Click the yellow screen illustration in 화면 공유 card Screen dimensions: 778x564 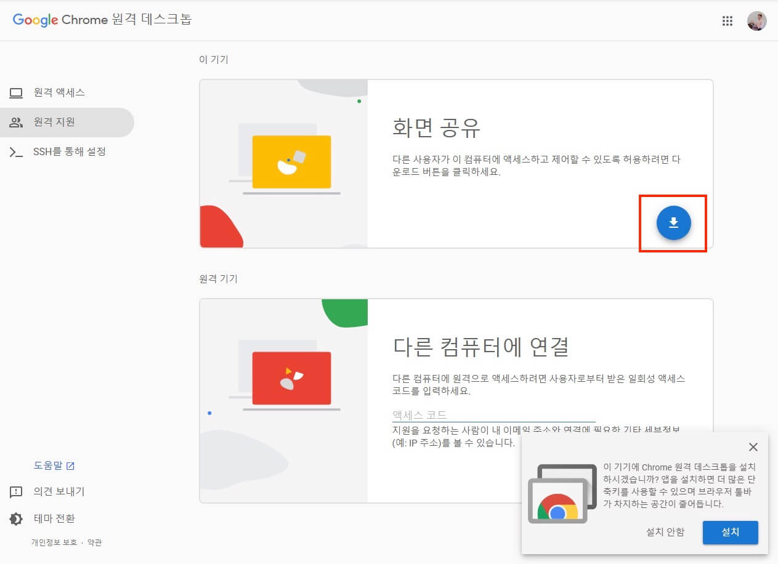(291, 162)
